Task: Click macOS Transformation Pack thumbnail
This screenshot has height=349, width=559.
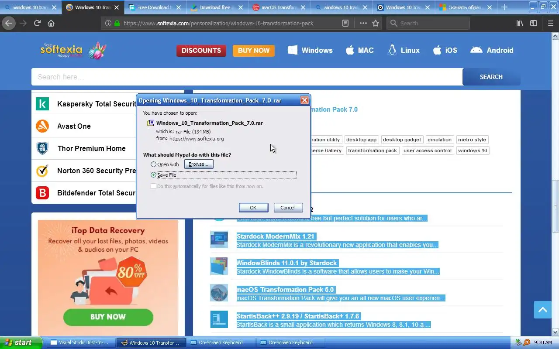Action: tap(219, 293)
